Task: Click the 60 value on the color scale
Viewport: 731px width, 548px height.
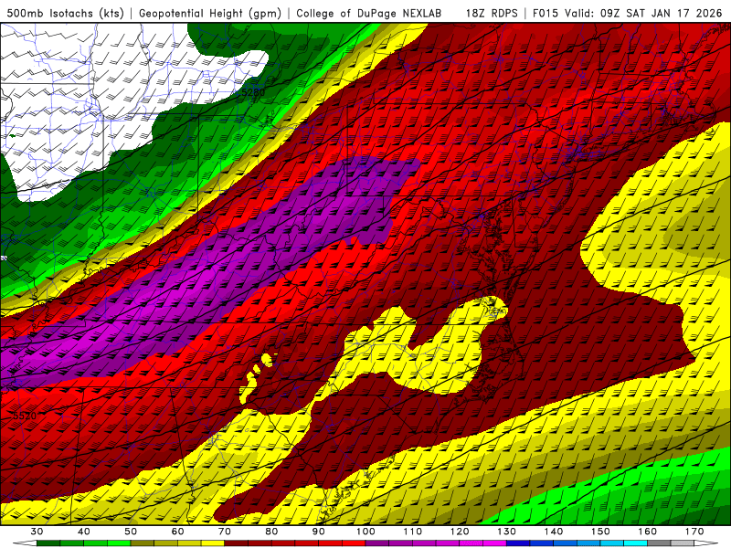Action: [x=177, y=532]
